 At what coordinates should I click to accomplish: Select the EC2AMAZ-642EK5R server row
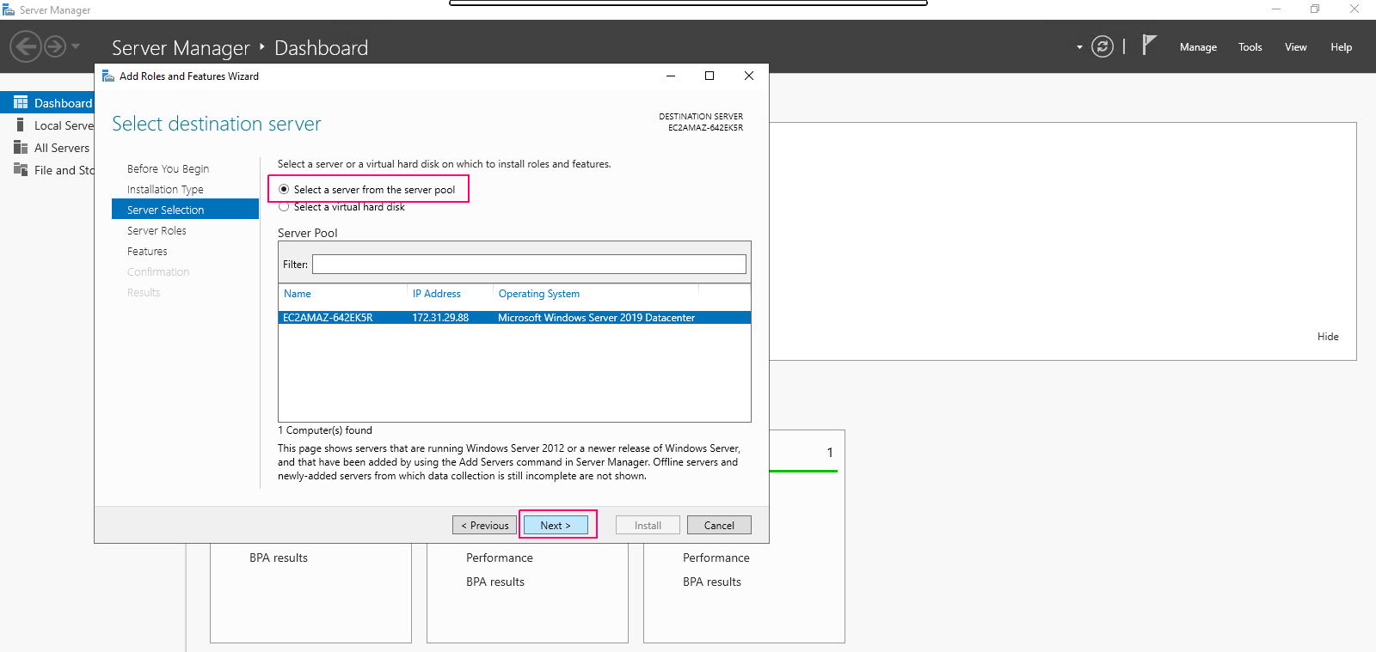[514, 318]
